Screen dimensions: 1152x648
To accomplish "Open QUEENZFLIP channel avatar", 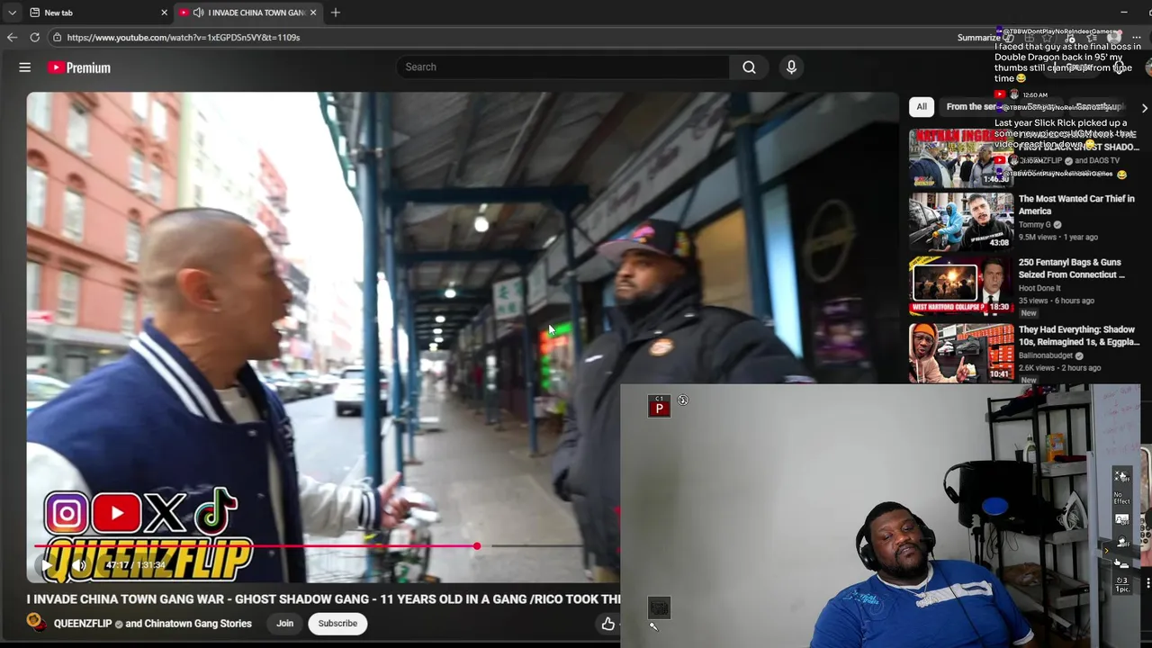I will [36, 623].
